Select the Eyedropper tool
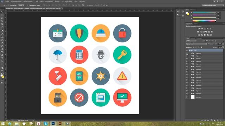Image resolution: width=225 pixels, height=126 pixels. [x=2, y=27]
